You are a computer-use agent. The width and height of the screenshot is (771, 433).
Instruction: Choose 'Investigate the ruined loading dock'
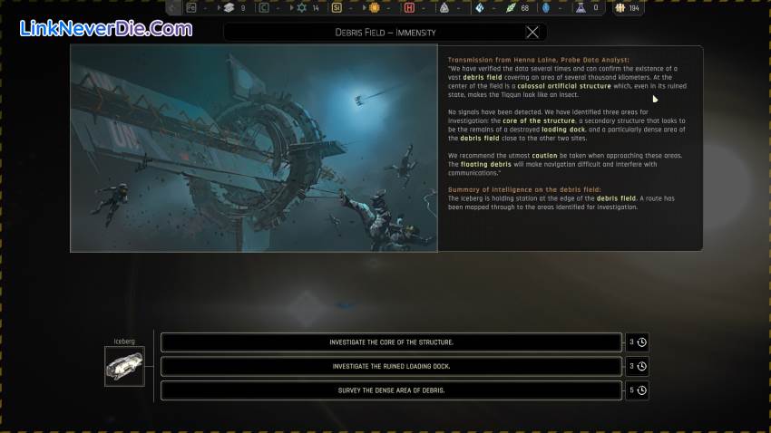click(x=391, y=366)
